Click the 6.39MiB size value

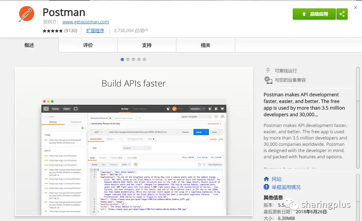(286, 218)
